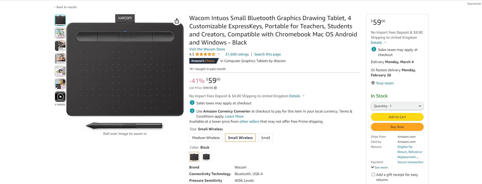Click the delivery location pin icon
Viewport: 482px width, 184px height.
(373, 83)
